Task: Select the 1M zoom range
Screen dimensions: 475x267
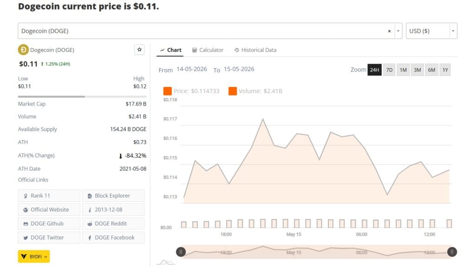Action: click(x=403, y=70)
